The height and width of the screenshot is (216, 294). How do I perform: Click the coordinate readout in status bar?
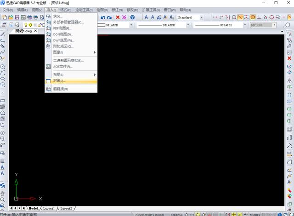click(x=149, y=215)
